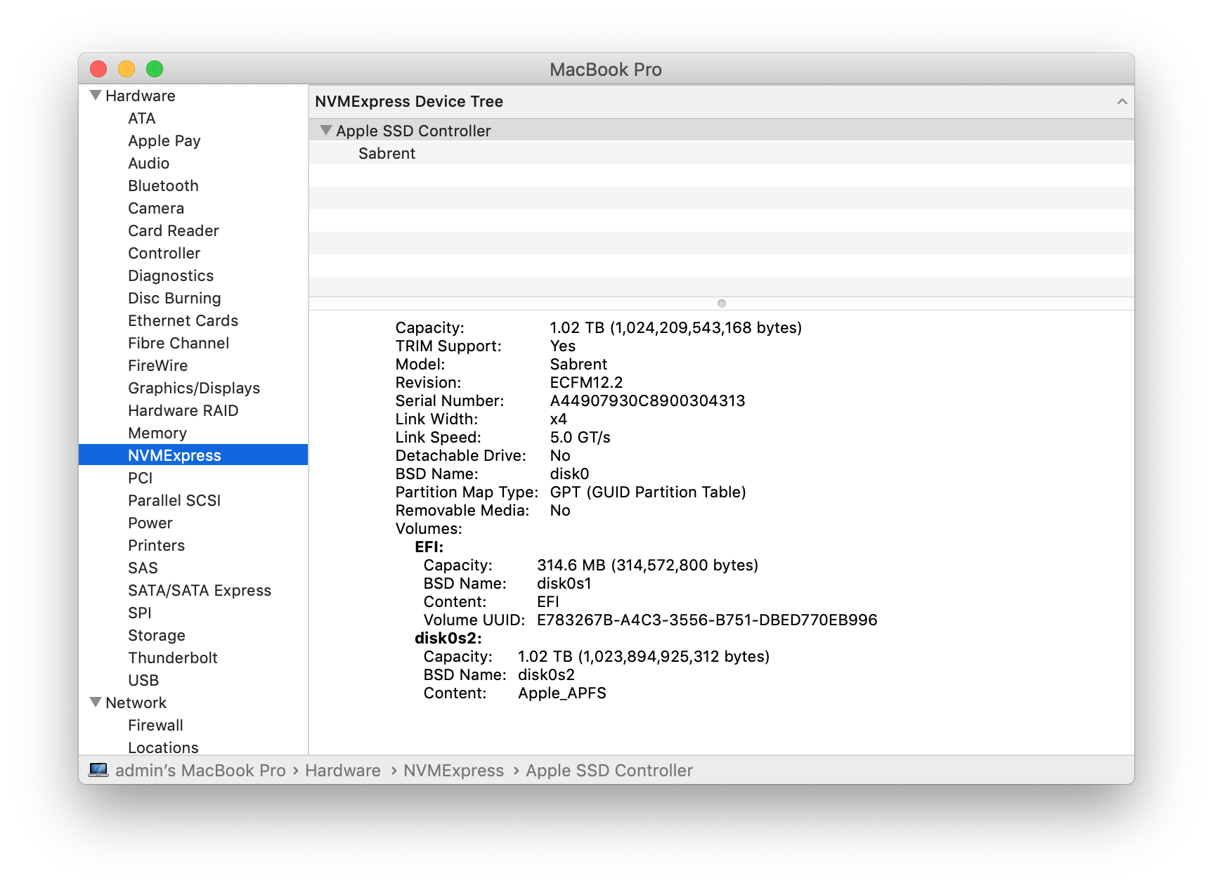Select the Sabrent device row
Image resolution: width=1213 pixels, height=888 pixels.
coord(721,153)
